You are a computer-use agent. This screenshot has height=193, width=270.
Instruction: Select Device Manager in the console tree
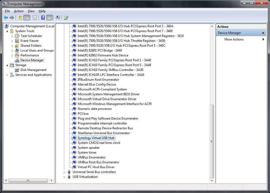[32, 60]
